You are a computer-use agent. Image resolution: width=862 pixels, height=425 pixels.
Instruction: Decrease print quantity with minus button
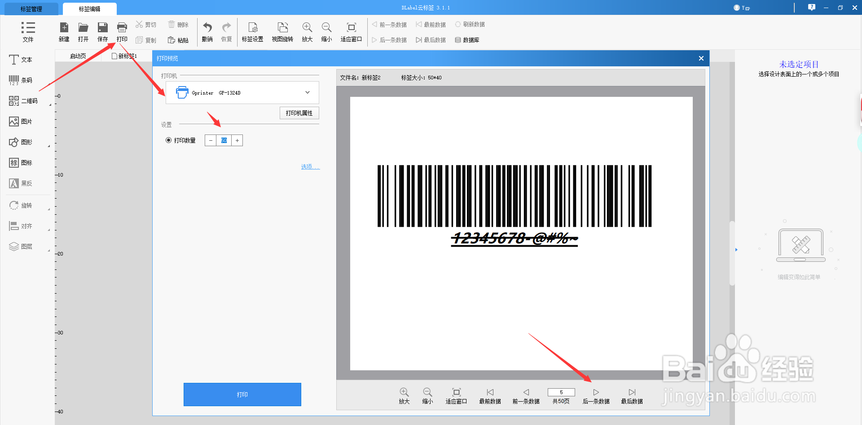[x=211, y=140]
